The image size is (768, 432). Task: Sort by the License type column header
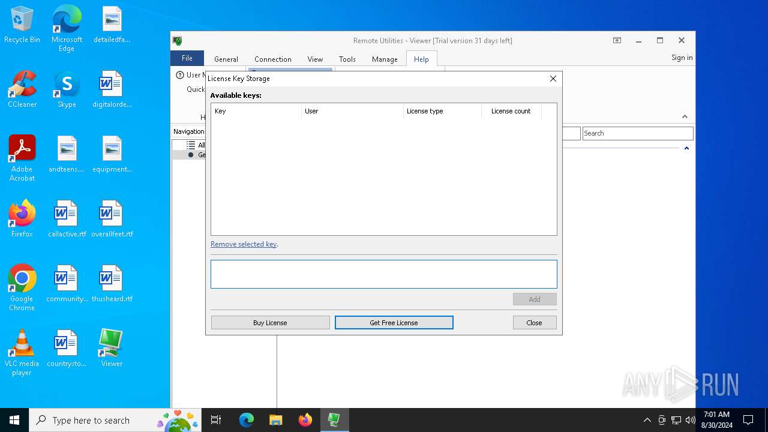443,111
